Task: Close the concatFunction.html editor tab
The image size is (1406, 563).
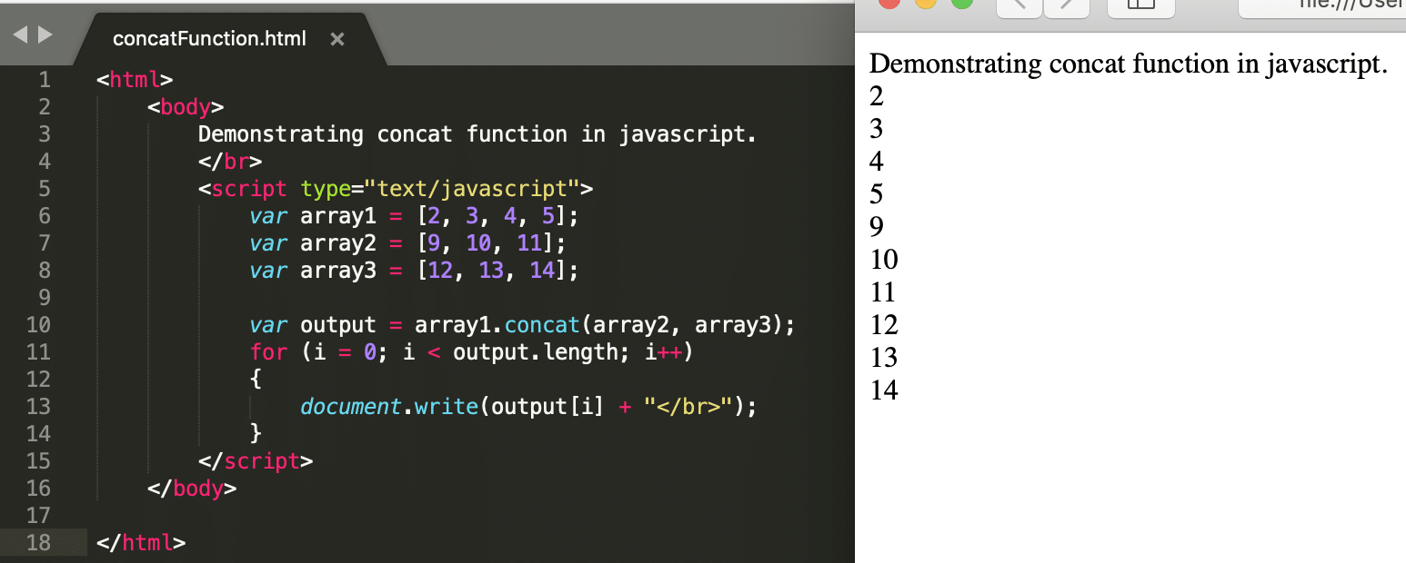Action: 337,39
